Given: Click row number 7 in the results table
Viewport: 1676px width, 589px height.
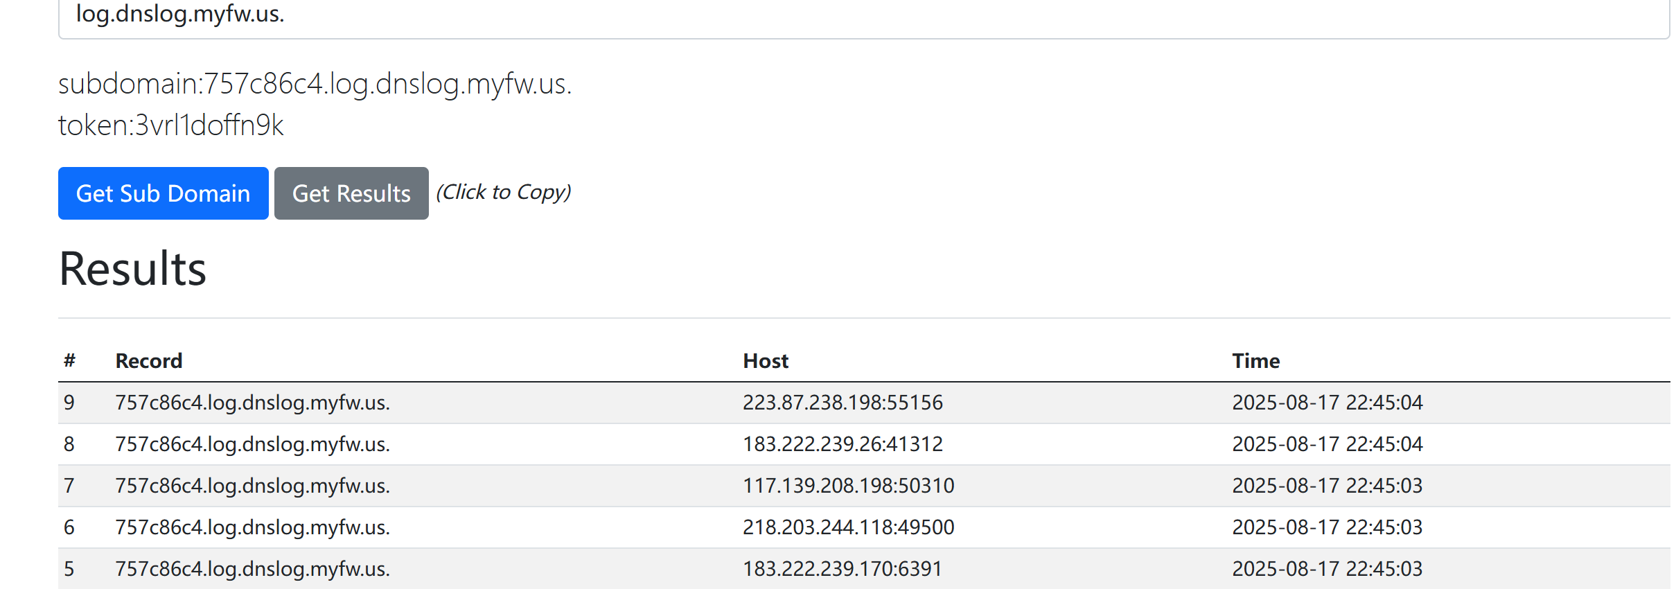Looking at the screenshot, I should click(x=69, y=486).
